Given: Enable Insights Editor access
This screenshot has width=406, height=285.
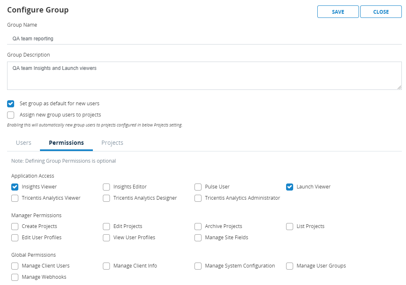Looking at the screenshot, I should [107, 187].
